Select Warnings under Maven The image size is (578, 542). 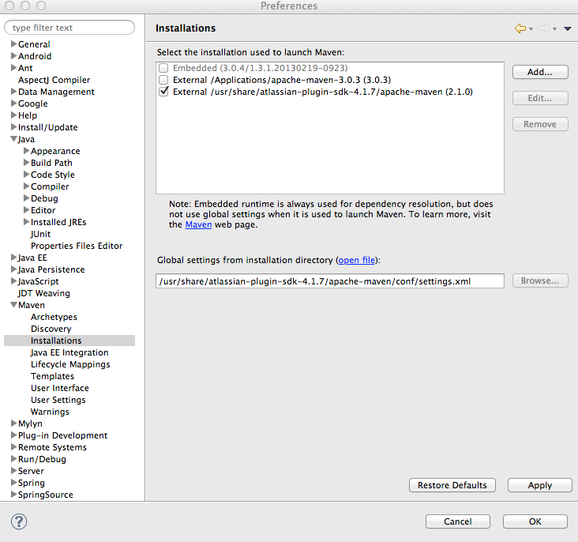pyautogui.click(x=50, y=412)
